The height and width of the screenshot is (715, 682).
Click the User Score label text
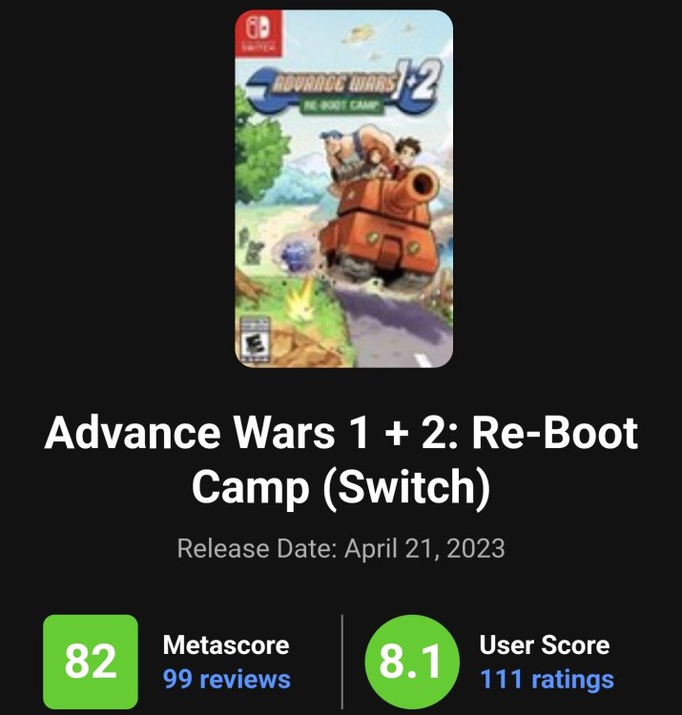[545, 644]
